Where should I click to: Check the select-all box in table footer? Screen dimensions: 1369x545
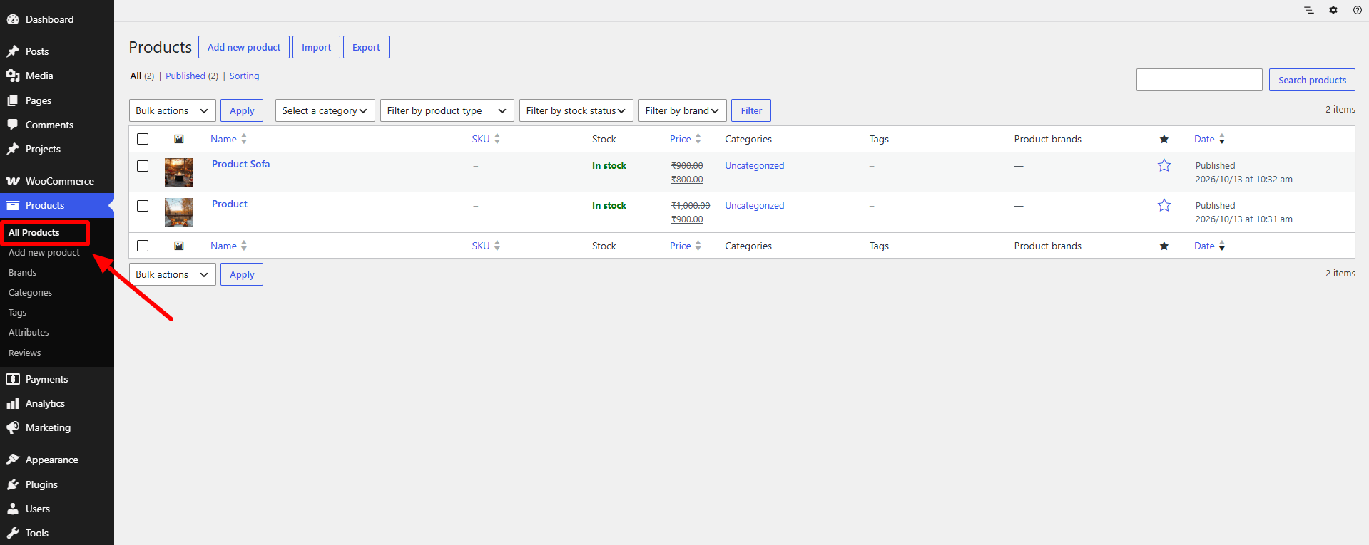click(143, 246)
